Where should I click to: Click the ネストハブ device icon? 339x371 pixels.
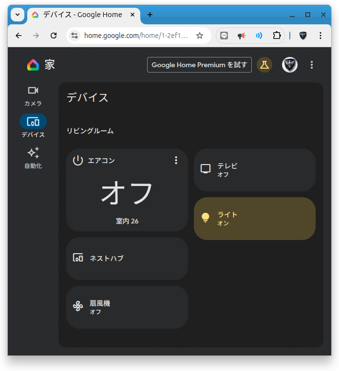(78, 258)
